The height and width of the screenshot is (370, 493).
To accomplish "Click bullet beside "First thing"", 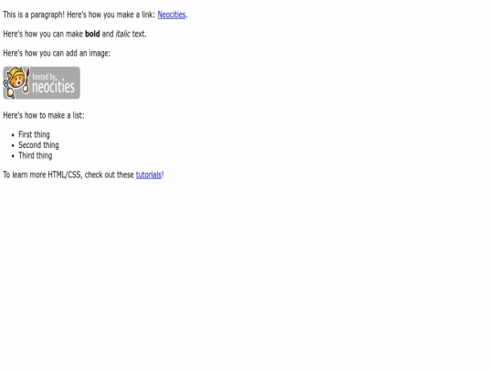I will click(13, 135).
